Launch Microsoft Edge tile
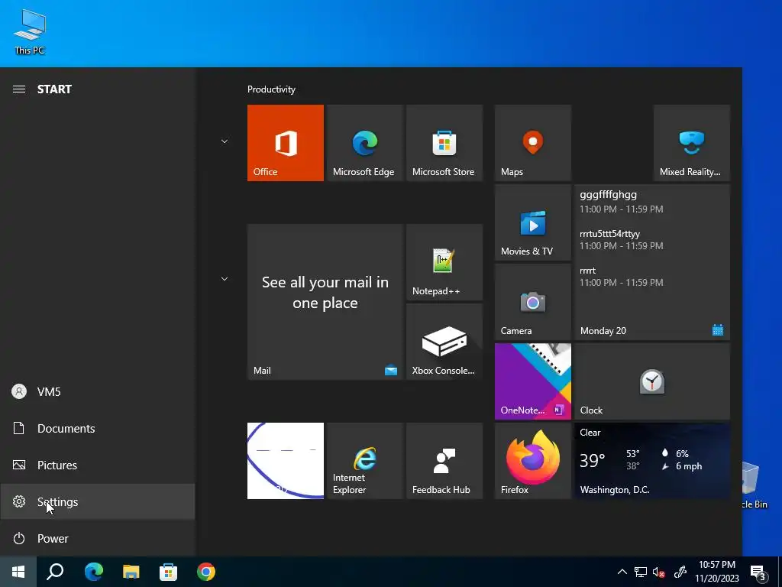Image resolution: width=782 pixels, height=587 pixels. pyautogui.click(x=364, y=143)
